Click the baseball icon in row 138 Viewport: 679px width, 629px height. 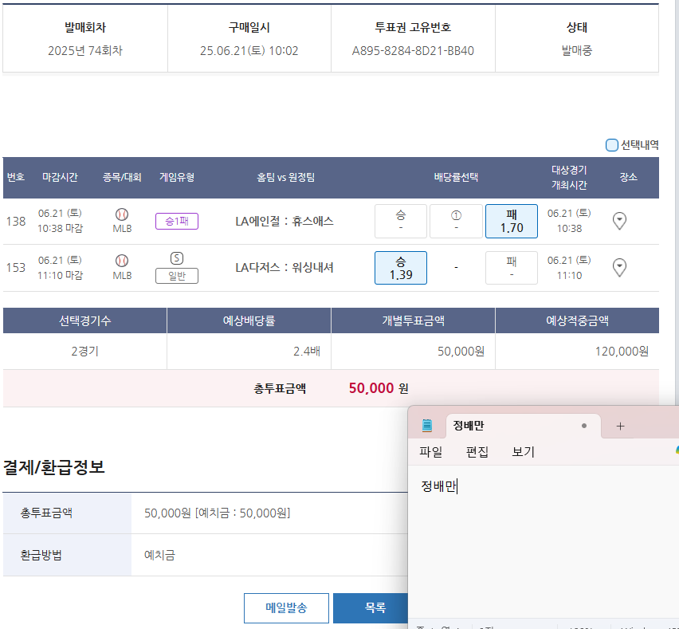click(122, 214)
